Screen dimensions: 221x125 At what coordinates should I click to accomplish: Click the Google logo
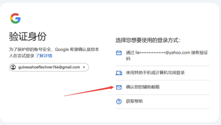(x=15, y=18)
